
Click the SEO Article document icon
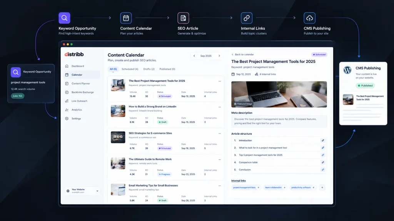[x=183, y=18]
